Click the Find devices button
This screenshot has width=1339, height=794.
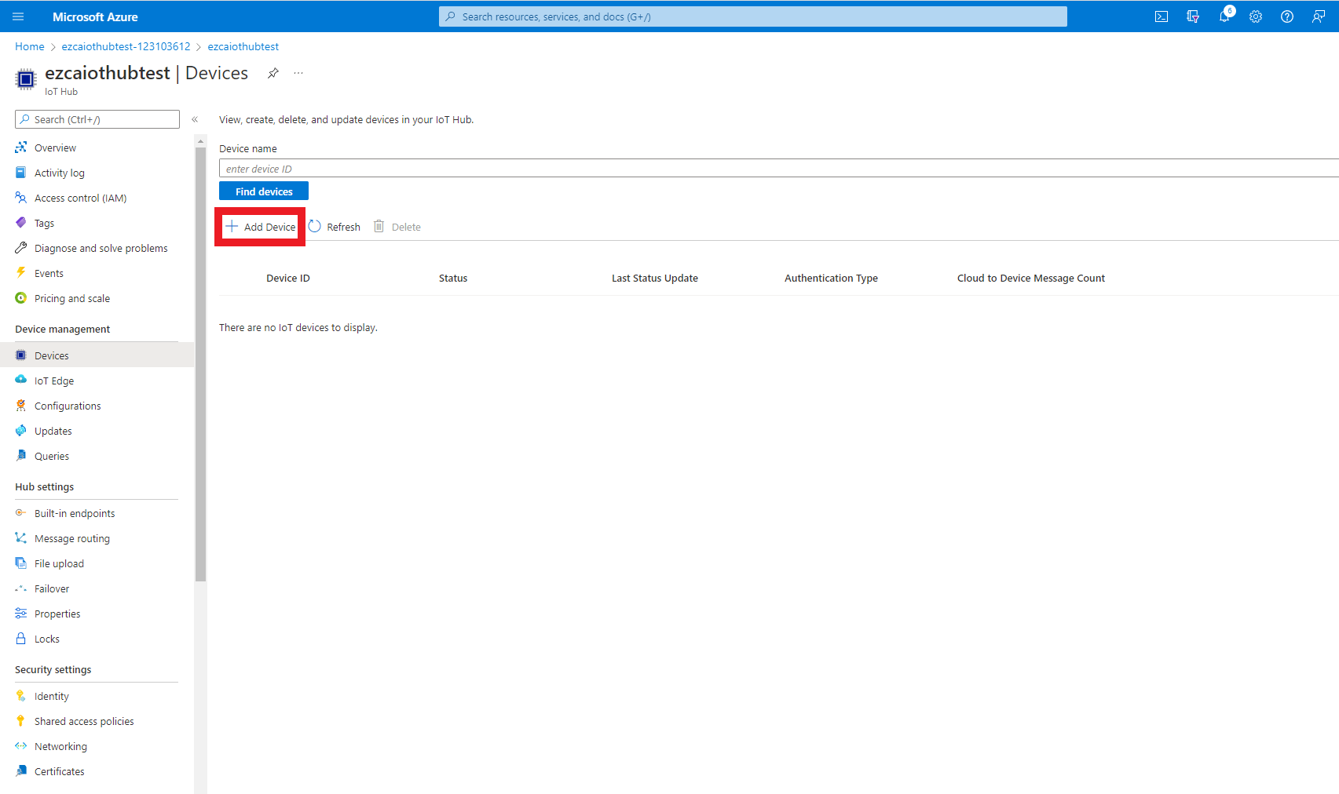coord(264,191)
